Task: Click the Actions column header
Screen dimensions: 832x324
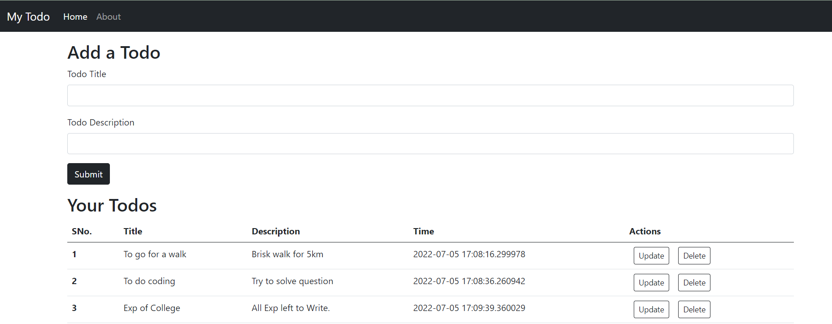Action: click(645, 231)
